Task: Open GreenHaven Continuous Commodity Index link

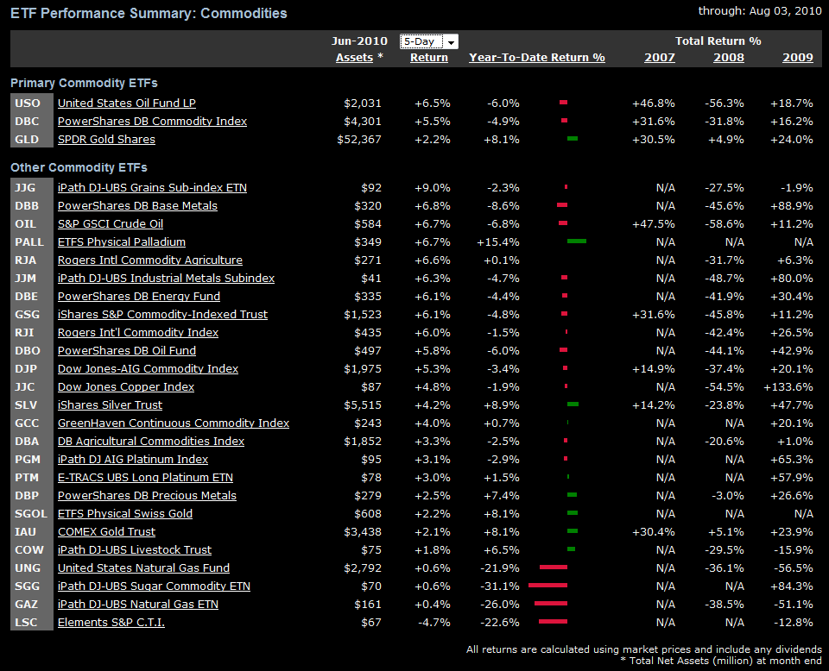Action: [174, 423]
